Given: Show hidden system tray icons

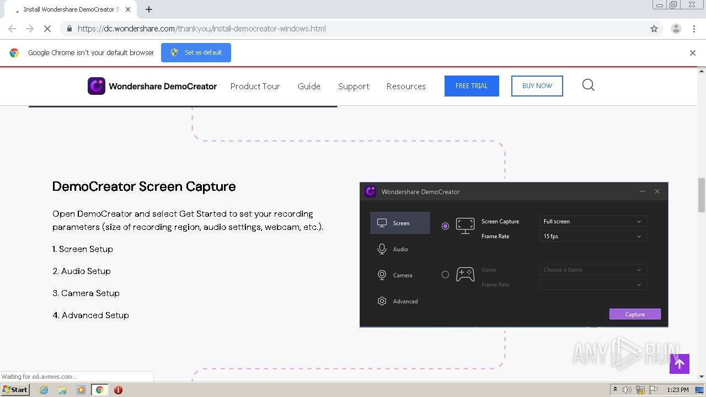Looking at the screenshot, I should (x=615, y=390).
